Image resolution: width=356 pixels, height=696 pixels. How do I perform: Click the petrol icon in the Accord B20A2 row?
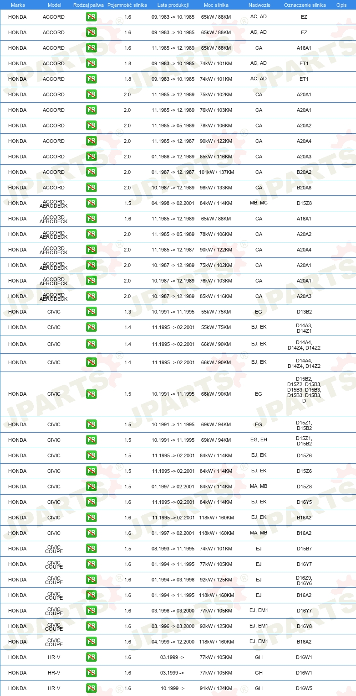91,172
